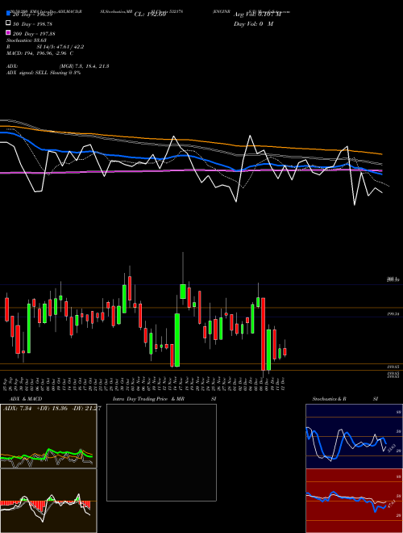Click the 'ADX signal: SELL' text
The height and width of the screenshot is (533, 403).
27,73
